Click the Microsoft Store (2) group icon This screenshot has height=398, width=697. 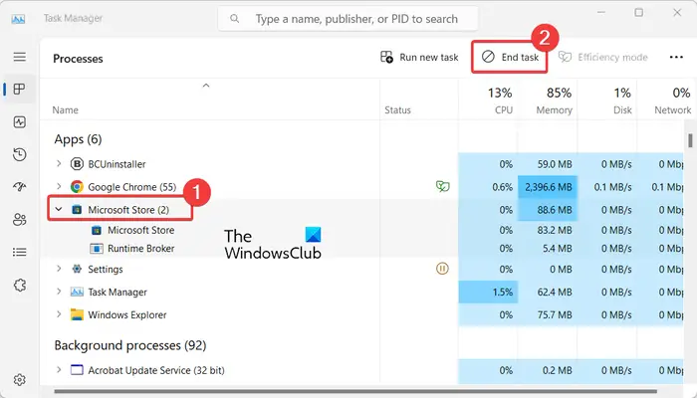click(x=77, y=210)
